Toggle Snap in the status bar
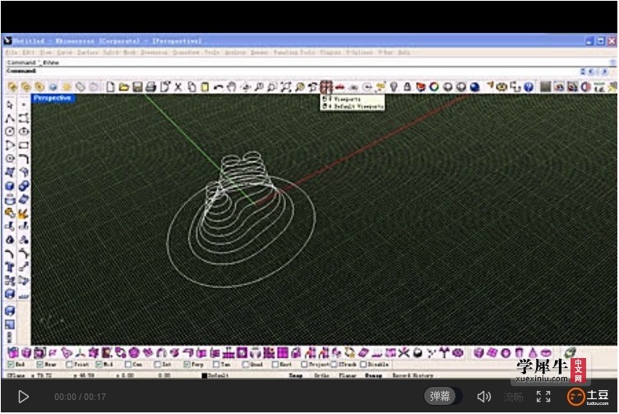This screenshot has height=414, width=619. point(295,375)
